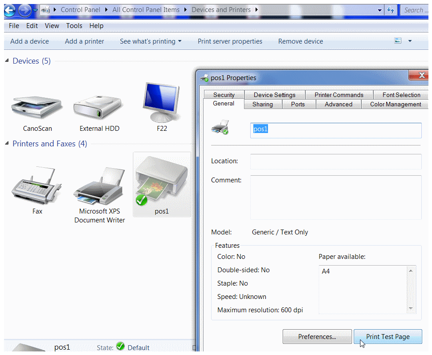Click Print server properties in toolbar

(x=230, y=41)
